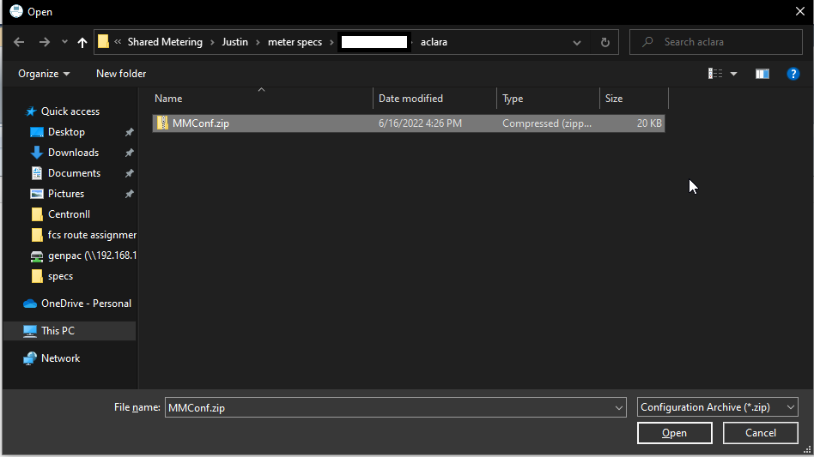The width and height of the screenshot is (814, 457).
Task: Click the Back navigation arrow
Action: (x=19, y=42)
